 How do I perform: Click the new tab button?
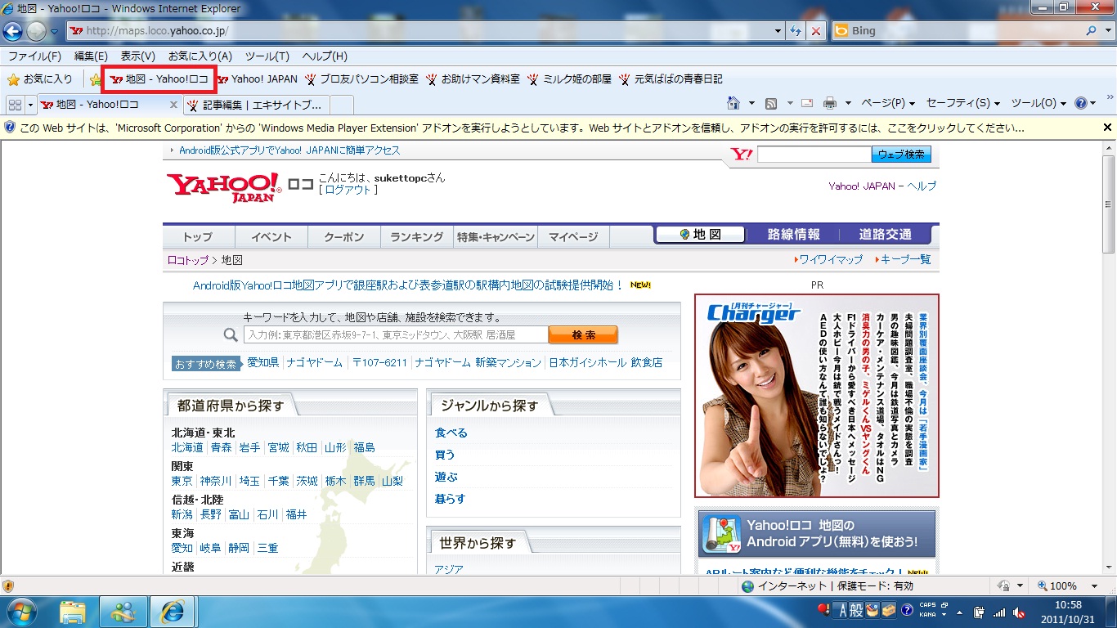(342, 105)
